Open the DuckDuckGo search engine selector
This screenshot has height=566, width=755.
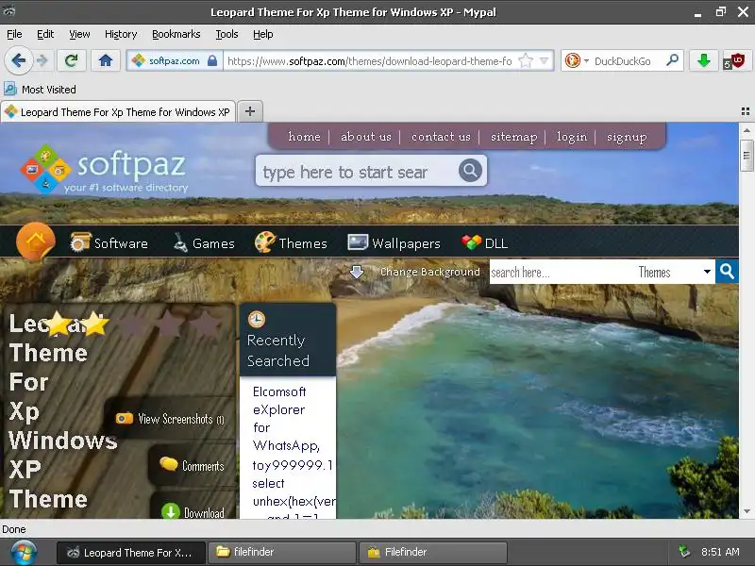(x=577, y=60)
